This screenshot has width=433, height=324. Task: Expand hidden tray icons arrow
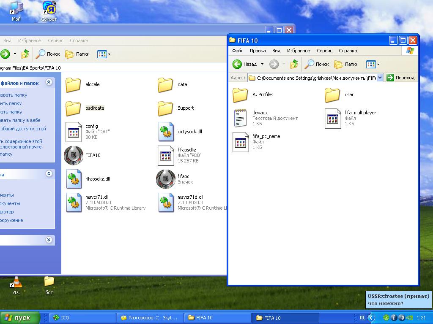(x=371, y=318)
